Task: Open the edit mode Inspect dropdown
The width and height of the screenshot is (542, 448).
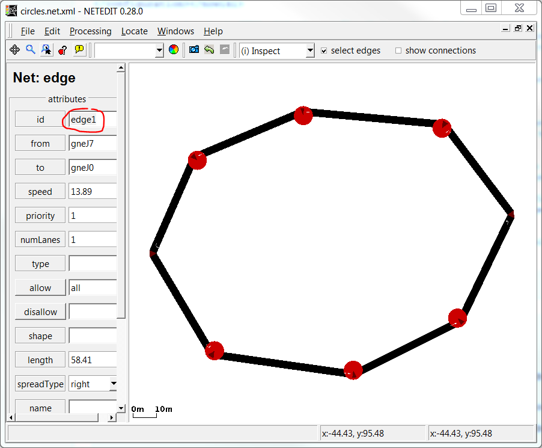Action: [310, 51]
